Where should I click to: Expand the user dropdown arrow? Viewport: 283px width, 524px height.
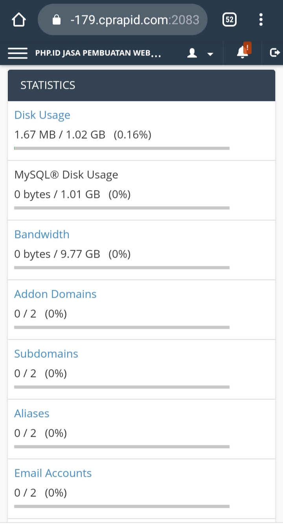(x=210, y=54)
